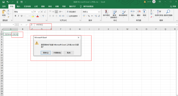The image size is (178, 96).
Task: Open Find and Select (查找和选择)
Action: [x=168, y=13]
